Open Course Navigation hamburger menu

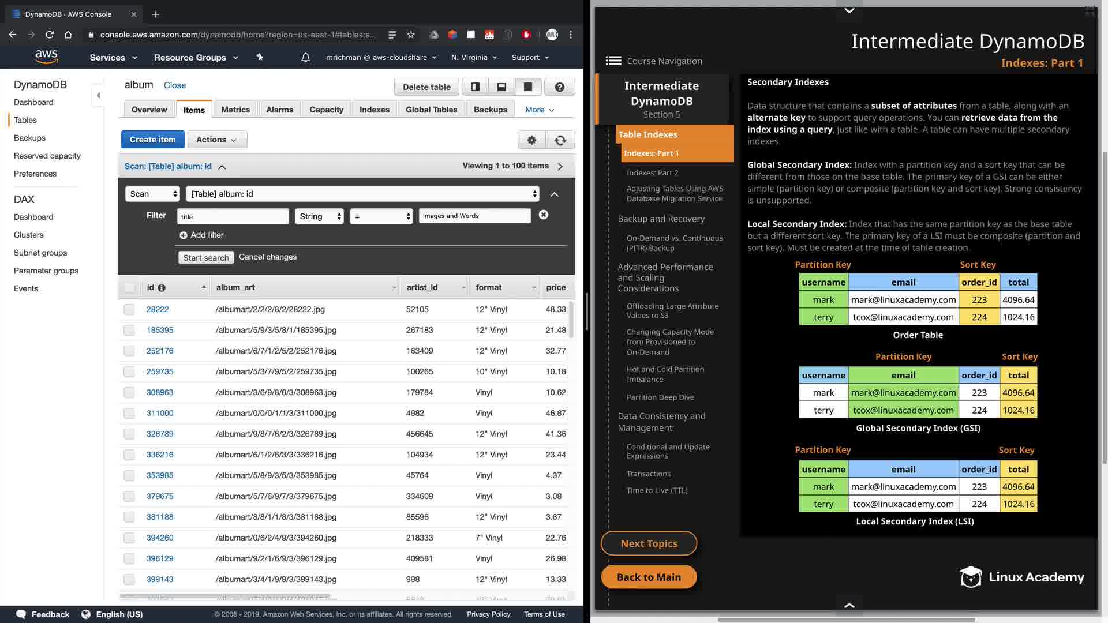[x=613, y=61]
